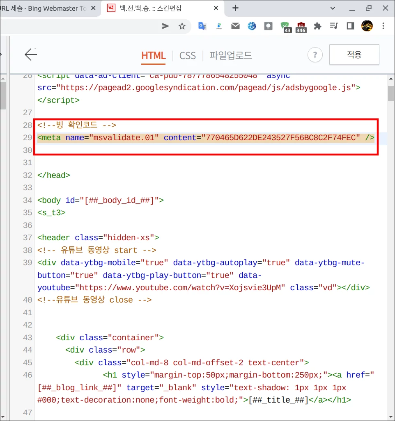This screenshot has height=421, width=395.
Task: Bookmark this page with the star
Action: (x=182, y=26)
